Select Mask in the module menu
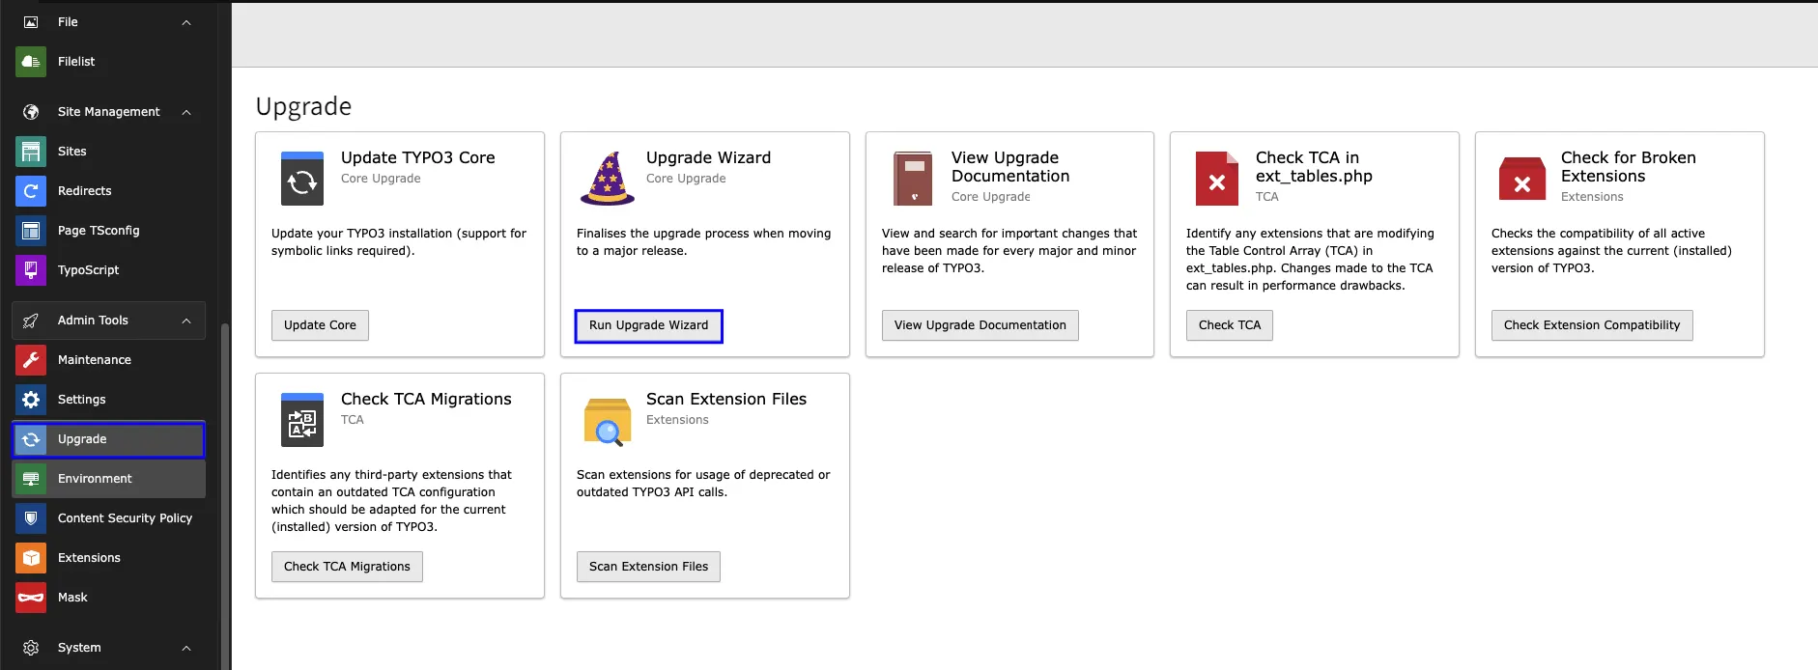Viewport: 1818px width, 670px height. [108, 598]
